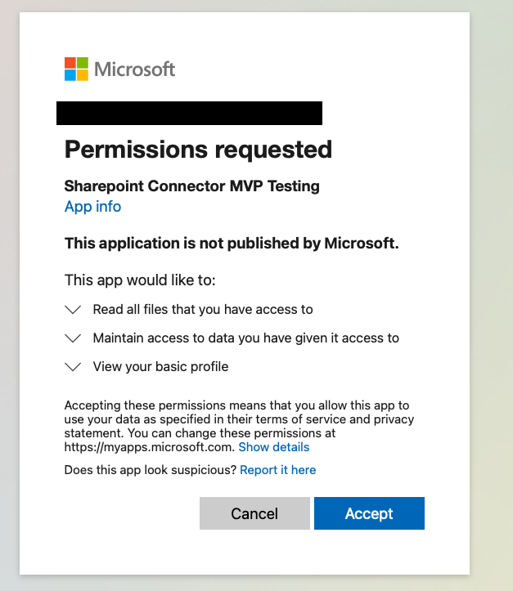513x591 pixels.
Task: Click the redacted black account bar
Action: 189,114
